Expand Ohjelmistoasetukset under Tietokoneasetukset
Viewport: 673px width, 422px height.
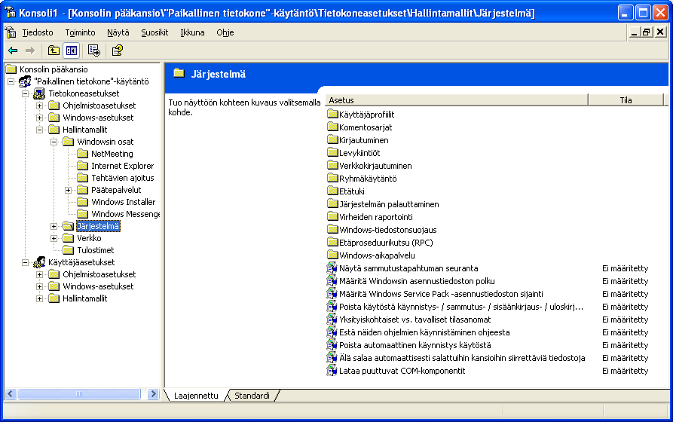(39, 105)
